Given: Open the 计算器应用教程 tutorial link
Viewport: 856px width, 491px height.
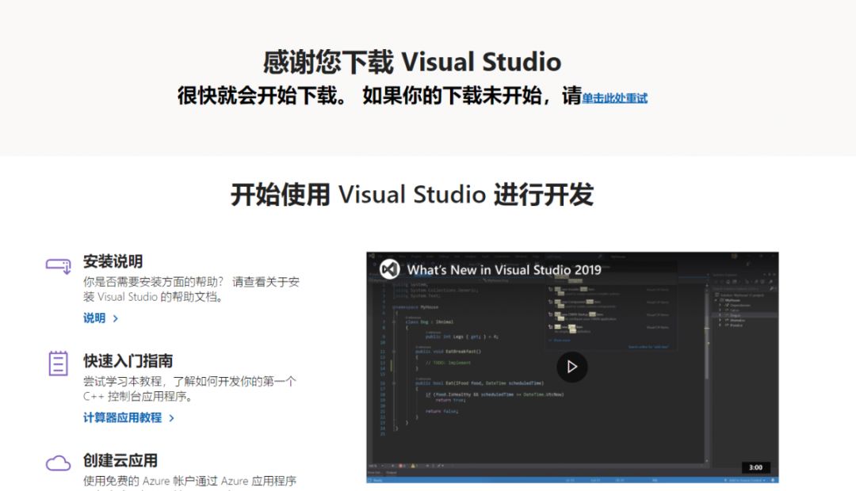Looking at the screenshot, I should tap(122, 418).
